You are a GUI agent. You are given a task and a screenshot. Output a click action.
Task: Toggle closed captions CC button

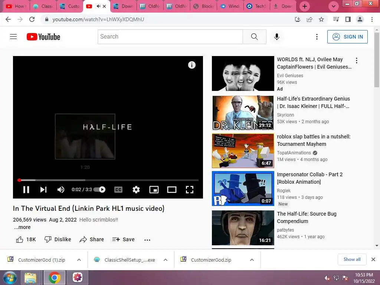click(118, 190)
